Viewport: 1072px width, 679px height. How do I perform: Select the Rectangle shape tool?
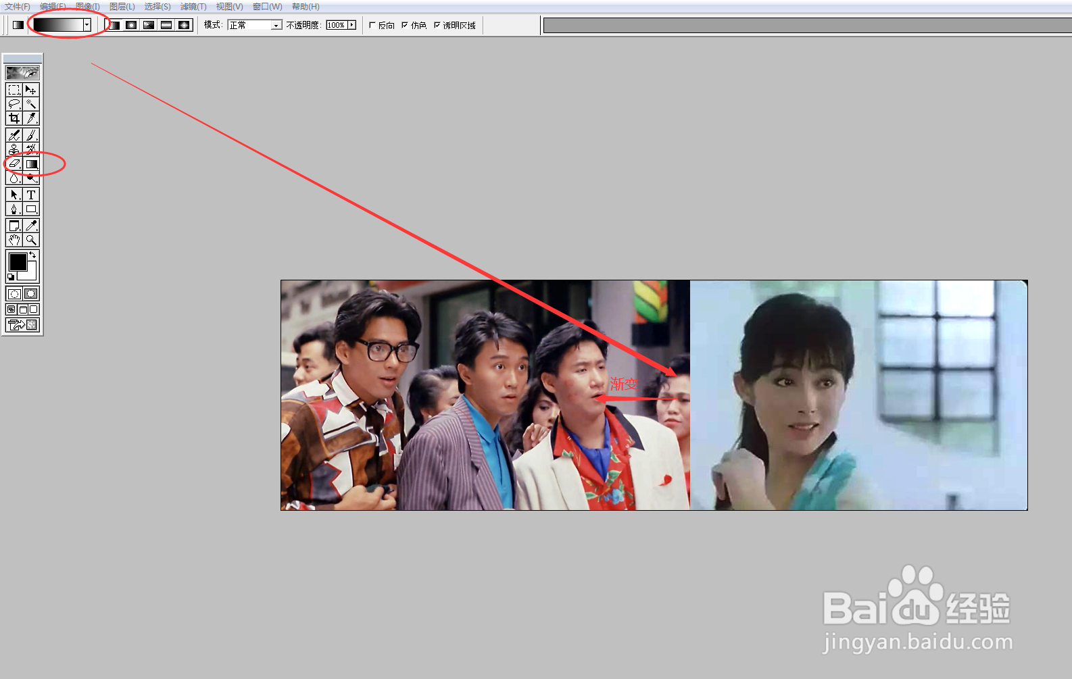pyautogui.click(x=31, y=209)
